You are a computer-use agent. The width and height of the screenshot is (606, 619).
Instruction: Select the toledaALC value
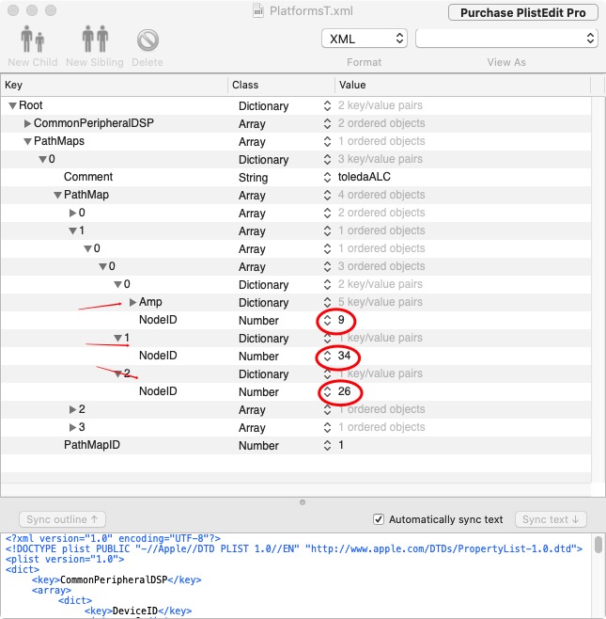364,177
